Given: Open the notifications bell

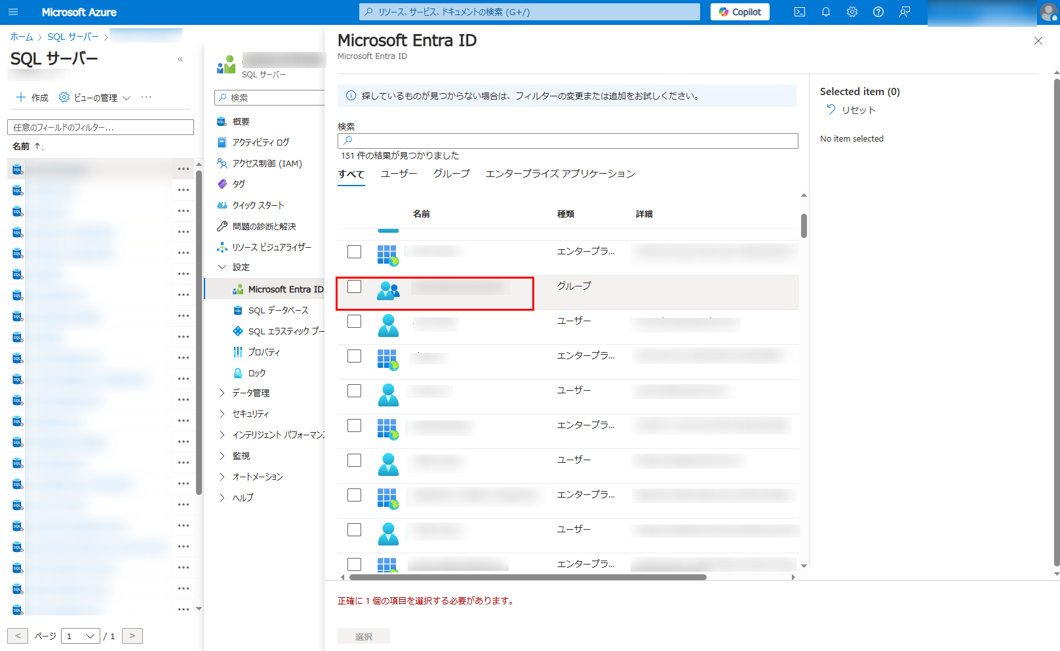Looking at the screenshot, I should 826,12.
